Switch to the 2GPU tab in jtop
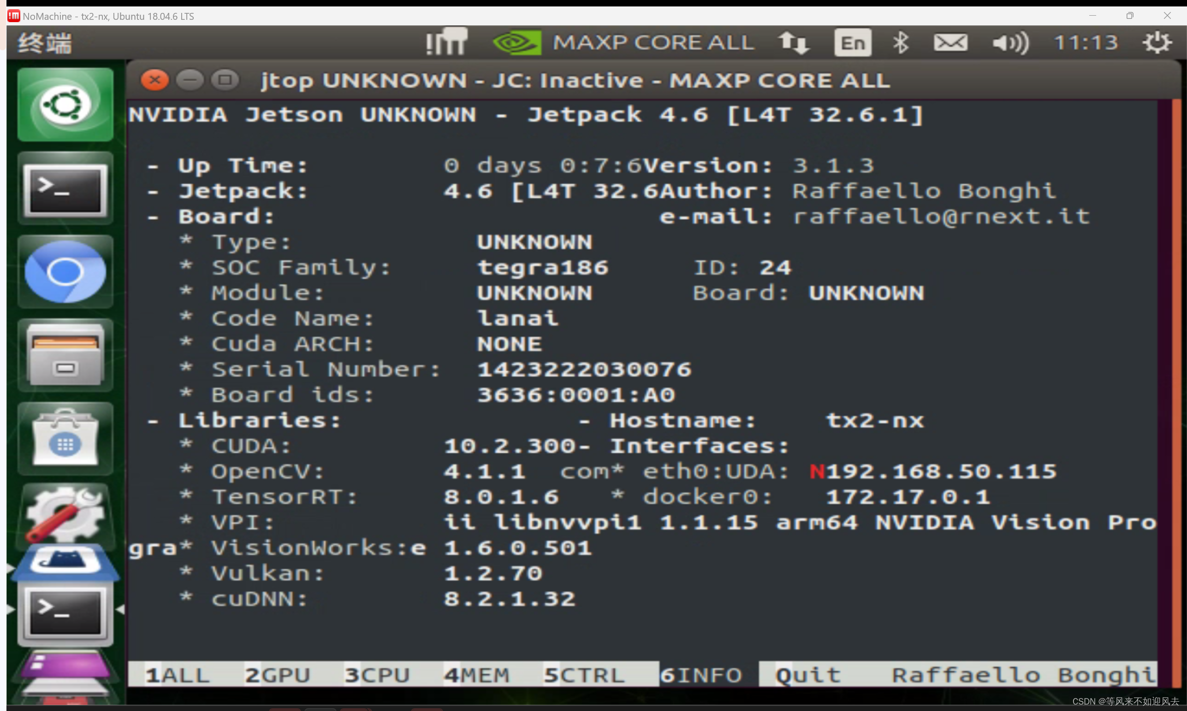Image resolution: width=1187 pixels, height=711 pixels. 277,675
